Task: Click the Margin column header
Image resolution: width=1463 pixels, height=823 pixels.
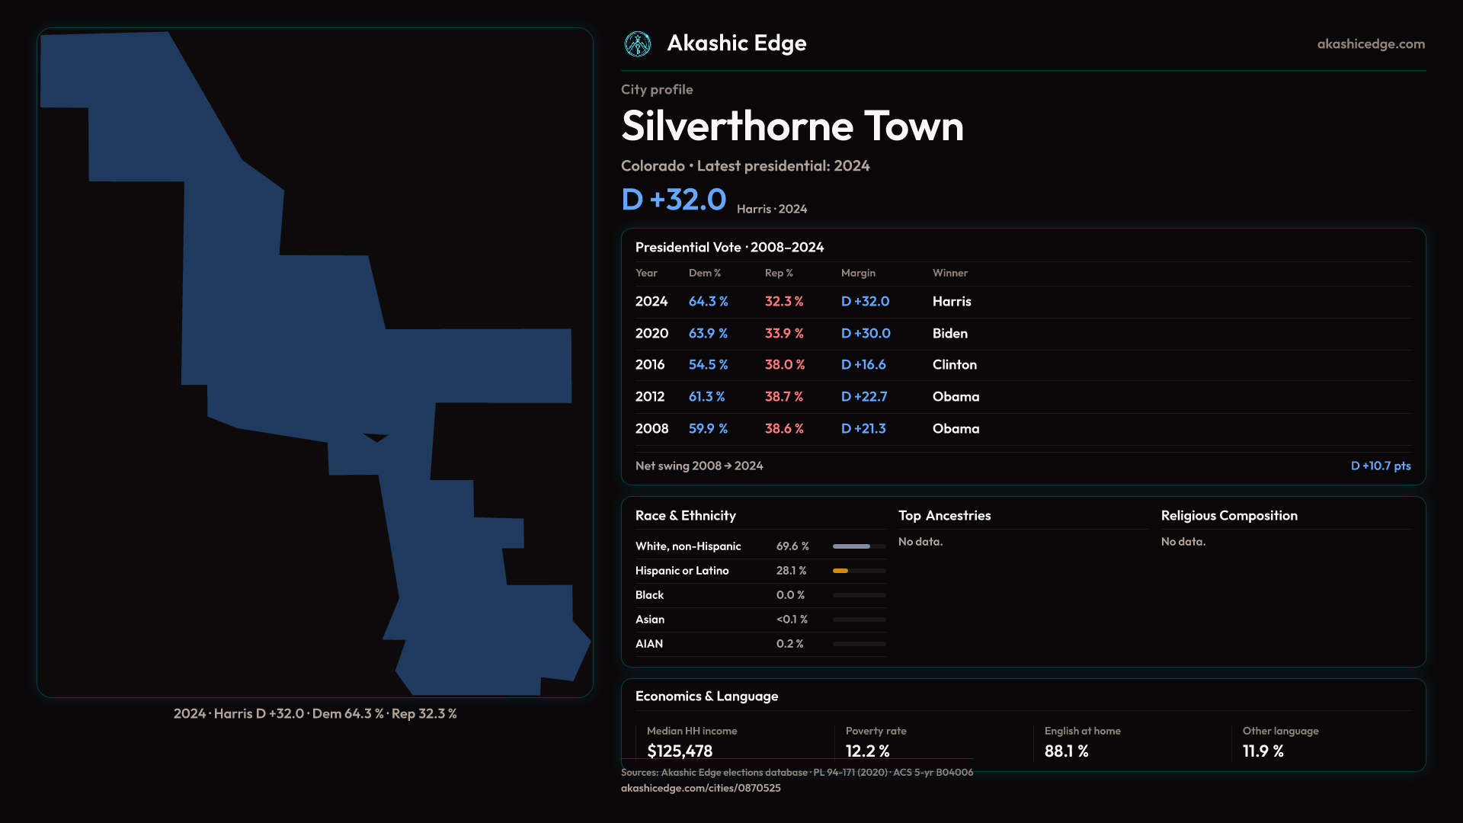Action: [x=858, y=273]
